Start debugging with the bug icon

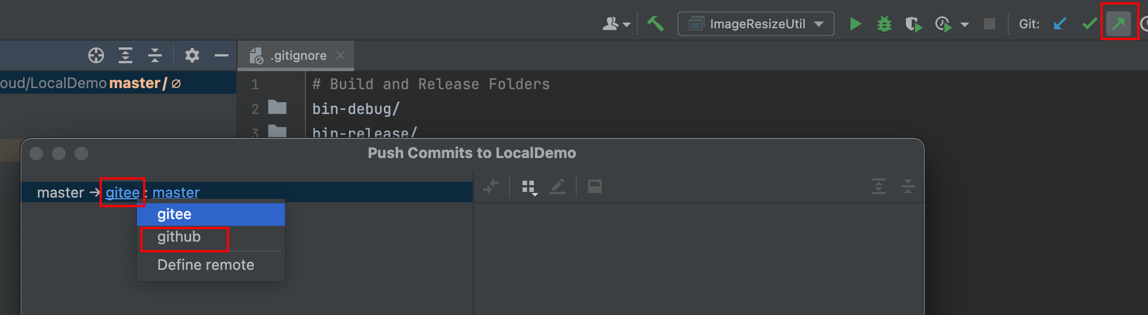pos(884,24)
